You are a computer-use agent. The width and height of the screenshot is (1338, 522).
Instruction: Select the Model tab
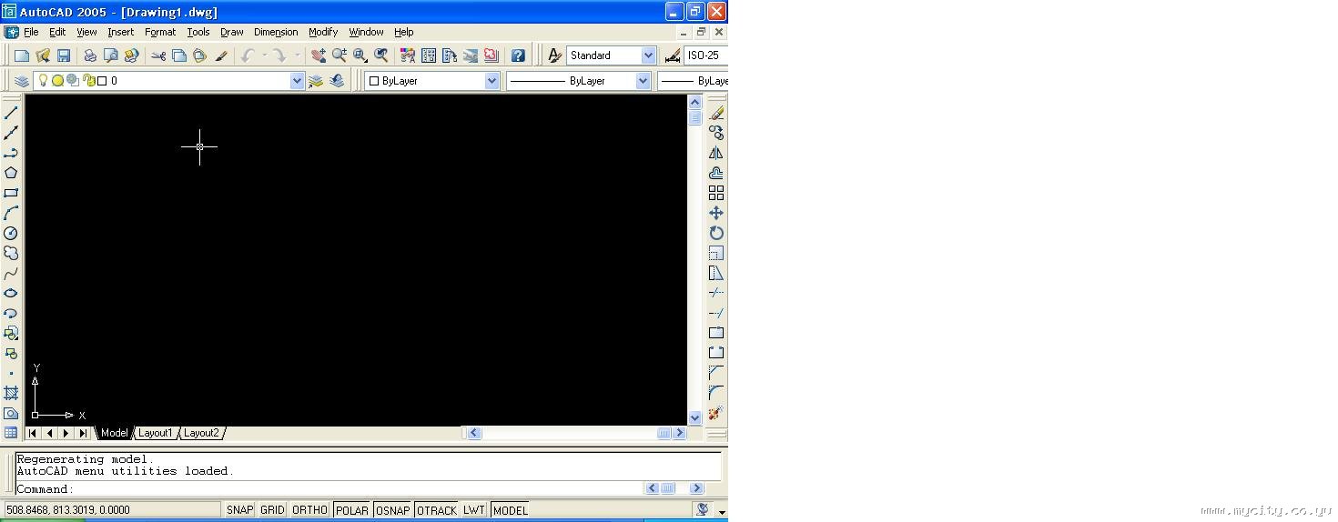(115, 433)
